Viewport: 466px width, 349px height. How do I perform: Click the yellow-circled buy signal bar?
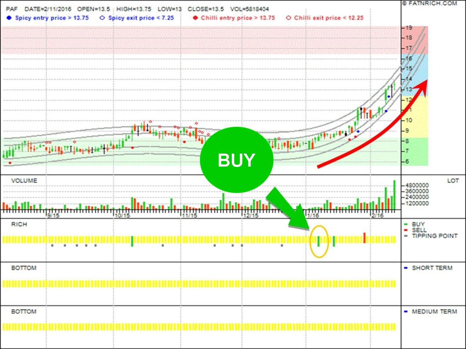point(319,241)
